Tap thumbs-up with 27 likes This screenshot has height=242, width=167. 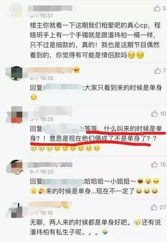[154, 207]
